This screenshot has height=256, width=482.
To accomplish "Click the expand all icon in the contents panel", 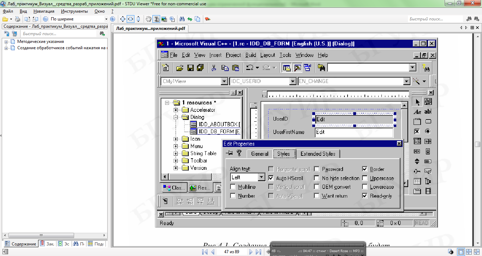I will [6, 34].
